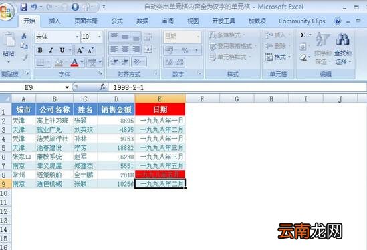Increase indent icon

[125, 61]
